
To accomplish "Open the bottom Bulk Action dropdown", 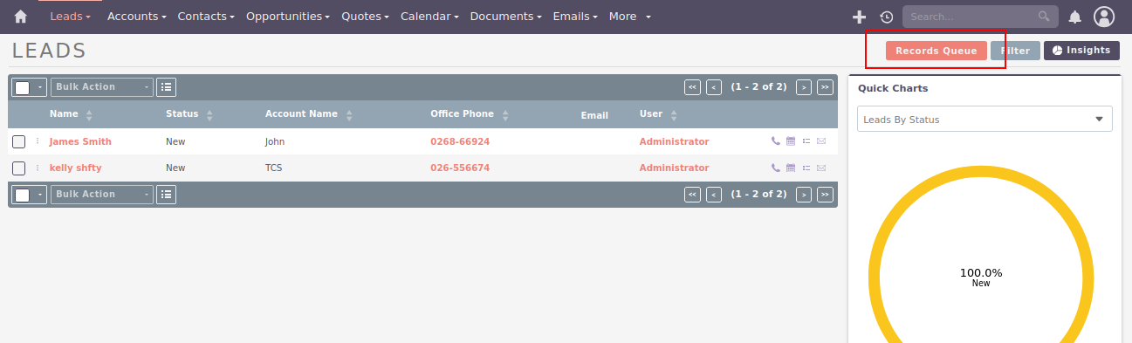I will (x=102, y=195).
